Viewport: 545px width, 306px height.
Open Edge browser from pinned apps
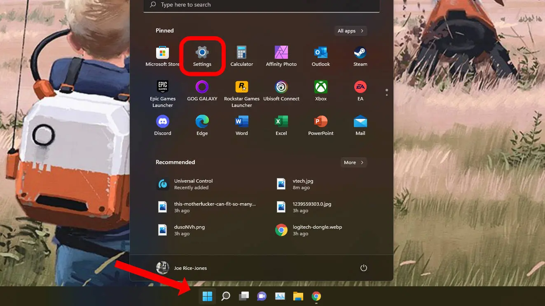coord(202,125)
